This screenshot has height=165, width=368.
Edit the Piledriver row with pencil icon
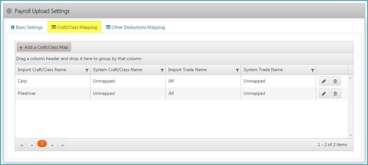pyautogui.click(x=324, y=94)
